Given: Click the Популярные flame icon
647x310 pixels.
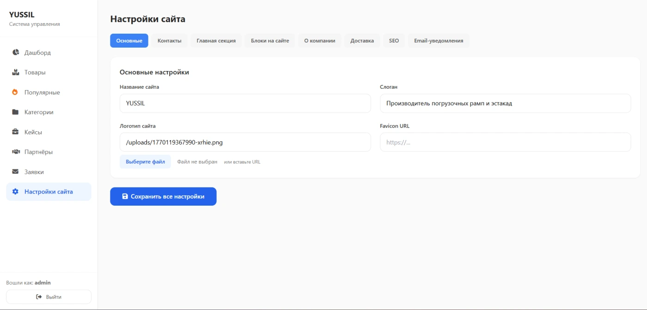Looking at the screenshot, I should (15, 92).
